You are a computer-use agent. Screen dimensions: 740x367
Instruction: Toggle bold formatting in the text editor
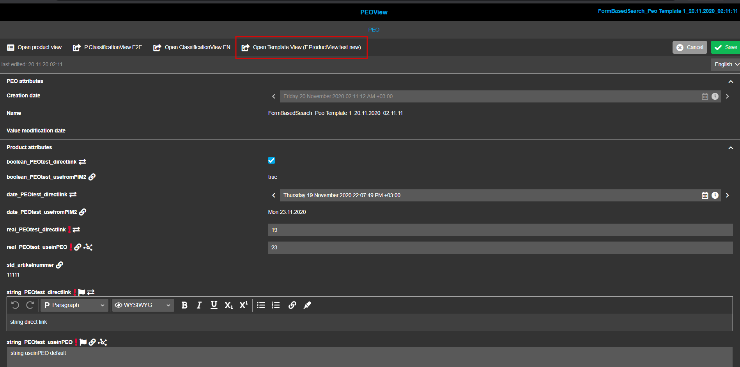point(184,305)
